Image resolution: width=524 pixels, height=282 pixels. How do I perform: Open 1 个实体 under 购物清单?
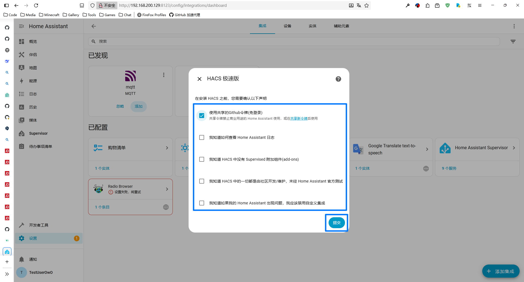click(102, 169)
